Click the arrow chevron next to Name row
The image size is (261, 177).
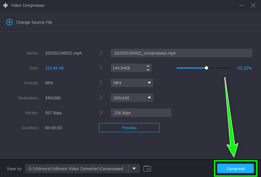[x=101, y=53]
